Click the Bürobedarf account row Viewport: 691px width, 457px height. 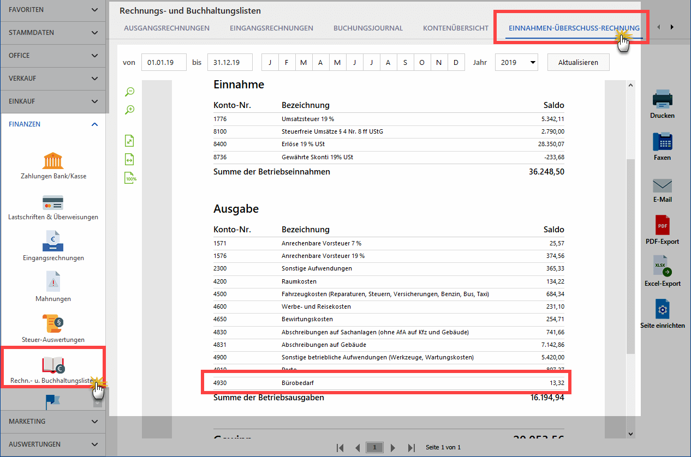(389, 383)
